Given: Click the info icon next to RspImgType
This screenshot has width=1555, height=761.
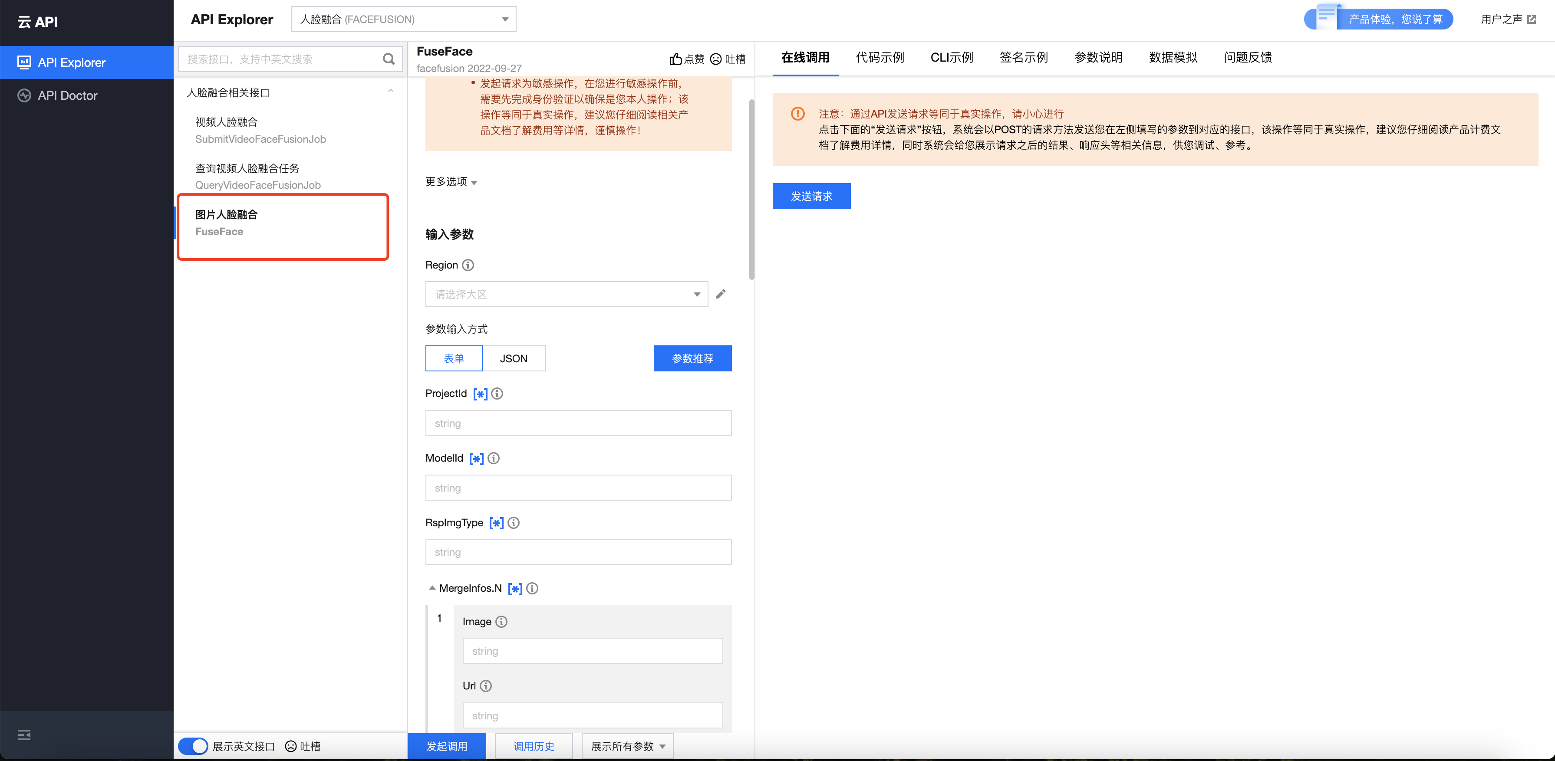Looking at the screenshot, I should [x=513, y=523].
